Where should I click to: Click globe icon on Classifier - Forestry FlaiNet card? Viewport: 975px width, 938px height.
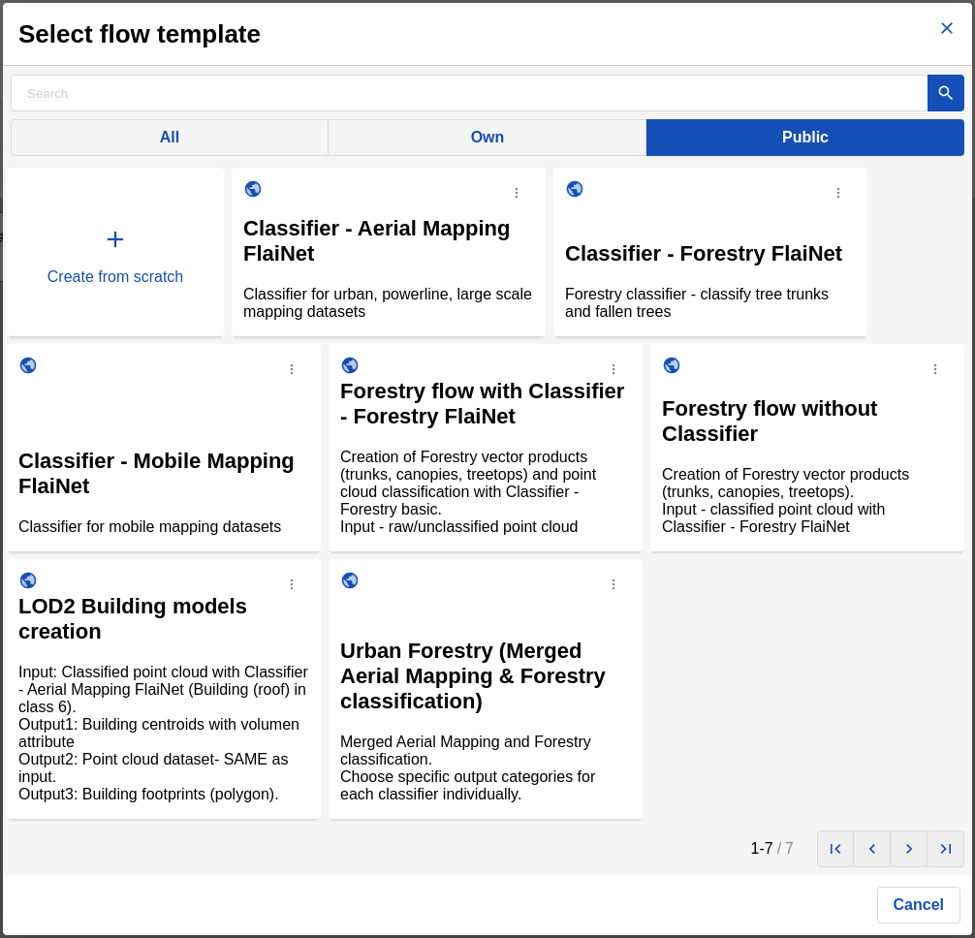click(x=575, y=189)
